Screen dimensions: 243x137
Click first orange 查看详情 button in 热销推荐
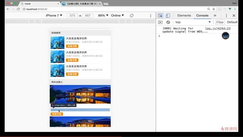[72, 46]
